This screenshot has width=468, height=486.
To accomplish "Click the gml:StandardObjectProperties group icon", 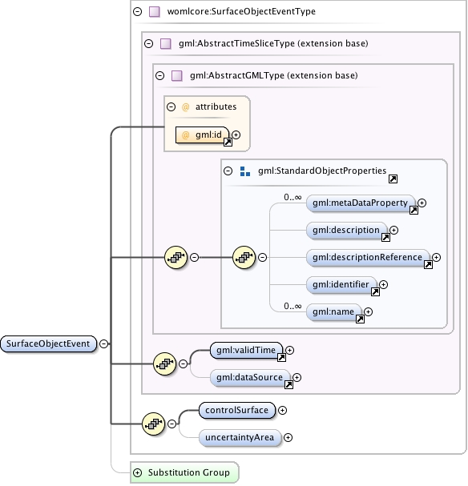I will (245, 171).
